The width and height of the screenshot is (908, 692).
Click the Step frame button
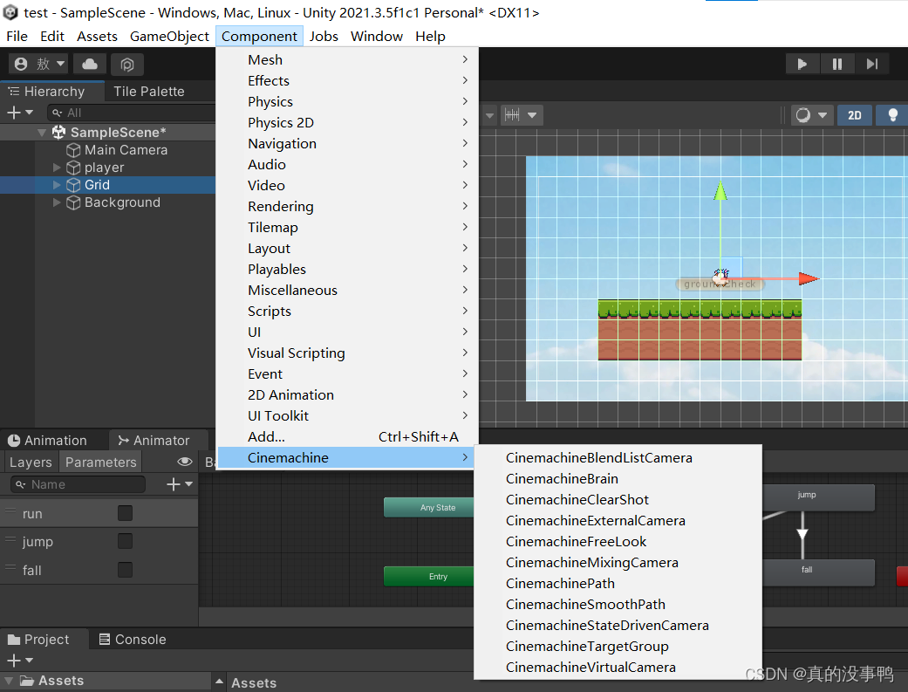click(x=872, y=64)
